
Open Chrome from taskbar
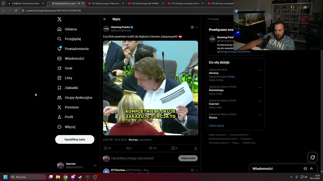65,177
